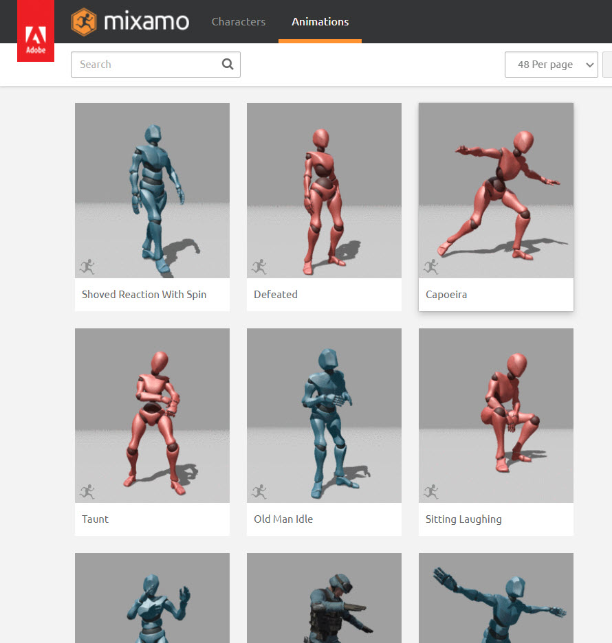
Task: Open the 48 Per page dropdown
Action: coord(551,65)
